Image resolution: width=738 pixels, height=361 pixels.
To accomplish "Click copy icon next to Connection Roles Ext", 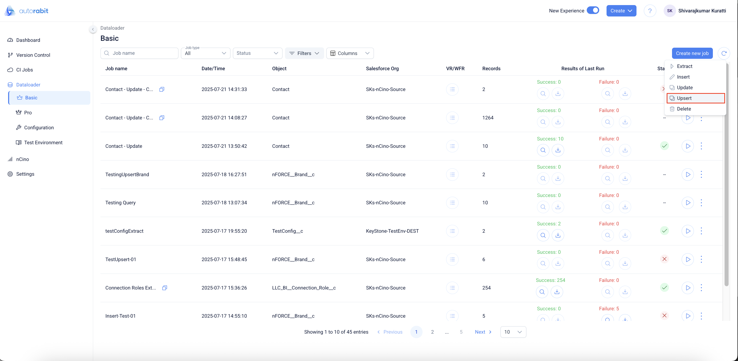I will pyautogui.click(x=164, y=288).
